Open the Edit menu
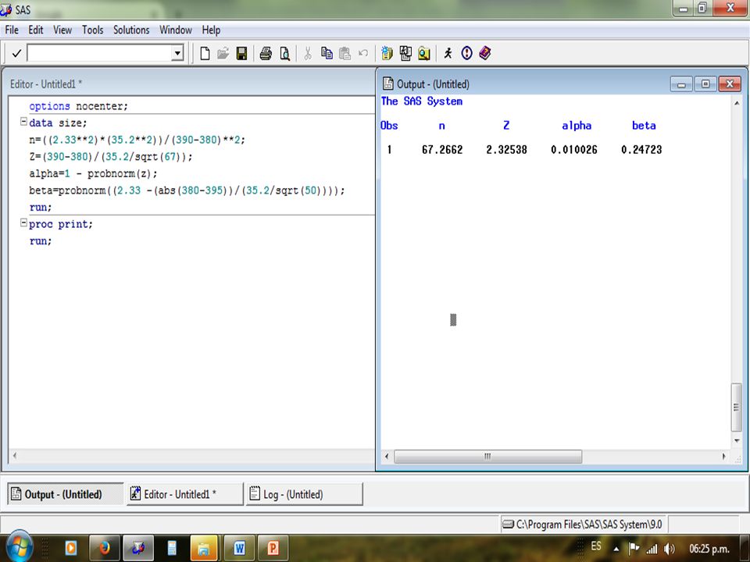 [36, 30]
